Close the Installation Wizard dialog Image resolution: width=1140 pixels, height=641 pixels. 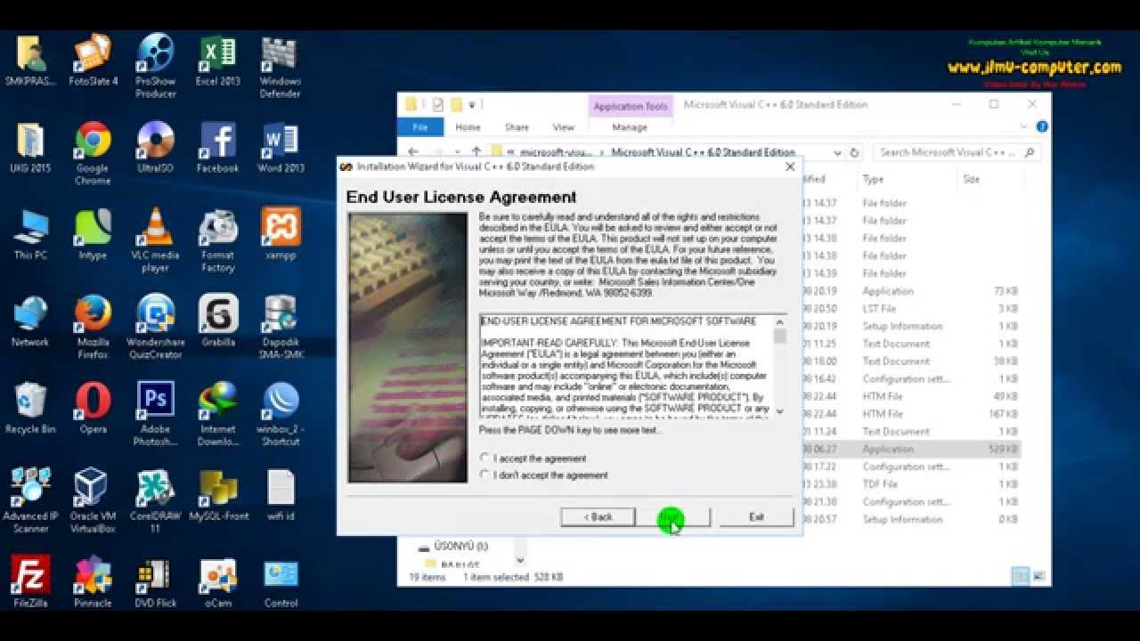789,166
